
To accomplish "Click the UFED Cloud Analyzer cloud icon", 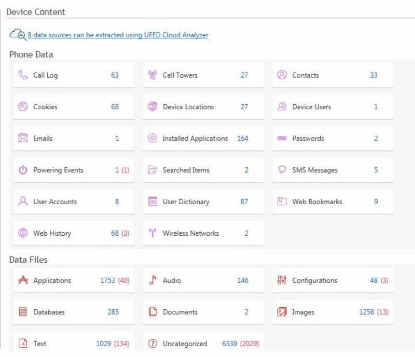I will (x=17, y=35).
